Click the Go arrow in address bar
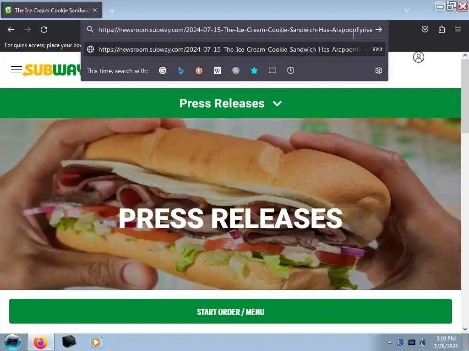The image size is (469, 351). tap(379, 30)
